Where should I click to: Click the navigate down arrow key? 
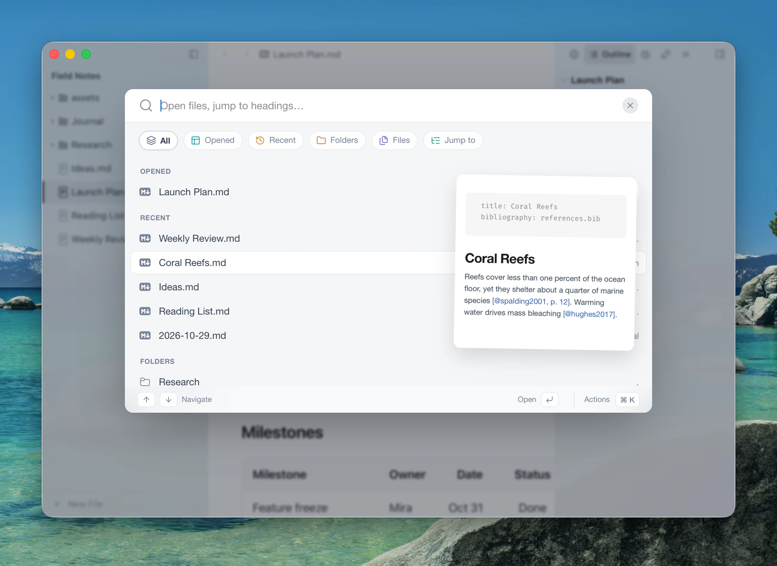169,400
